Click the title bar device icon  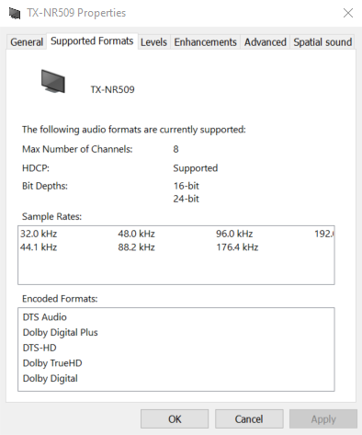coord(15,13)
